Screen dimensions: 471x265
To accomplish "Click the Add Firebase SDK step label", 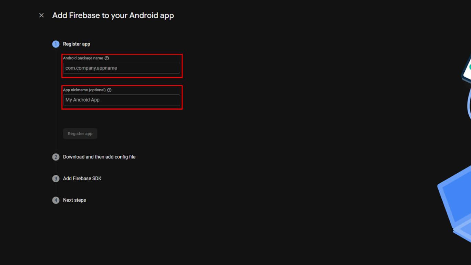I will (82, 179).
